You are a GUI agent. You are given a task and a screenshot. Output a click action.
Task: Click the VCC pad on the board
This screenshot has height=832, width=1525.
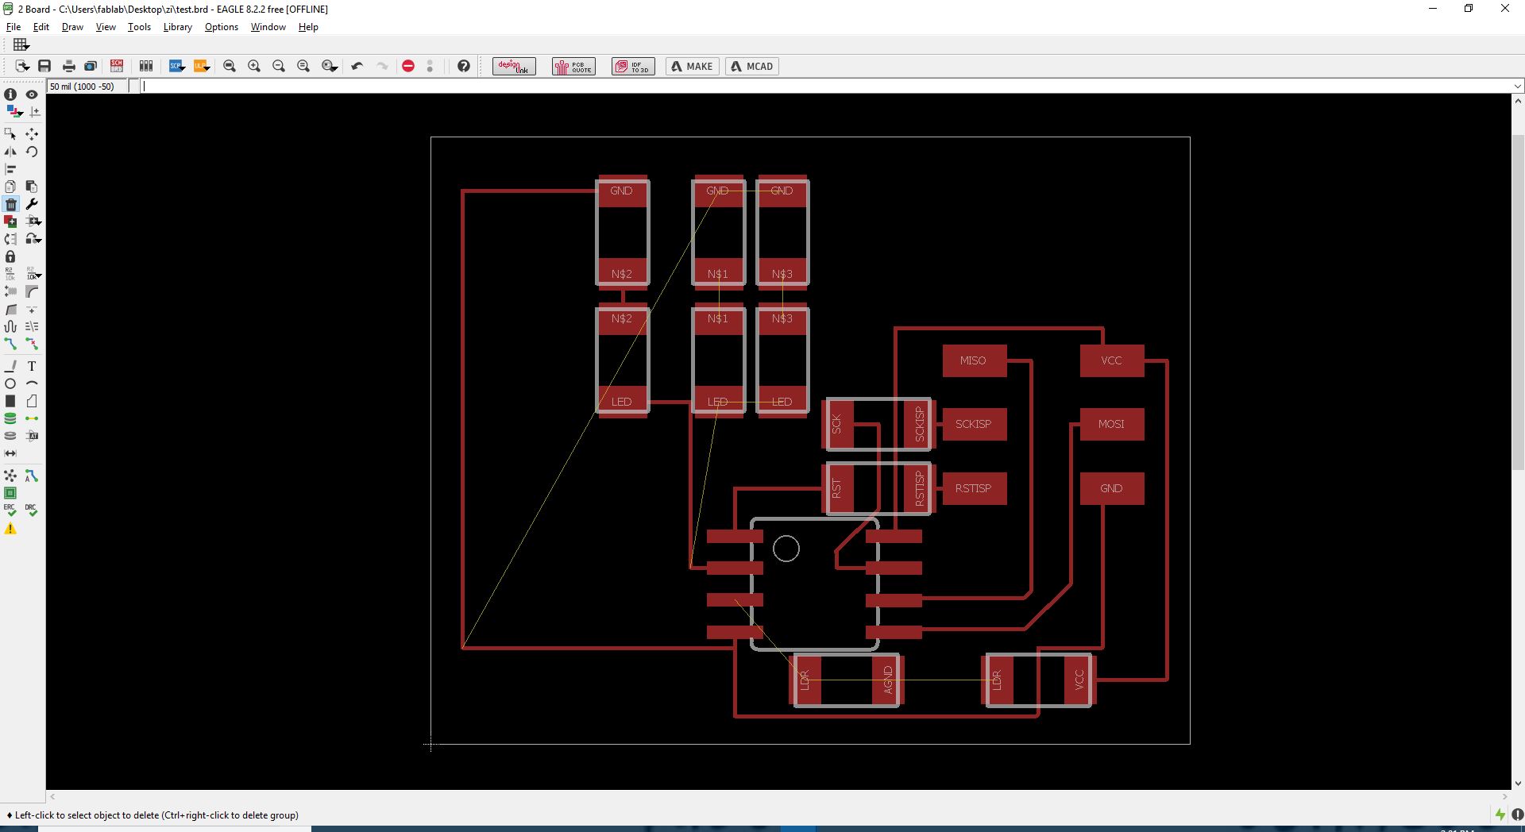click(x=1112, y=361)
